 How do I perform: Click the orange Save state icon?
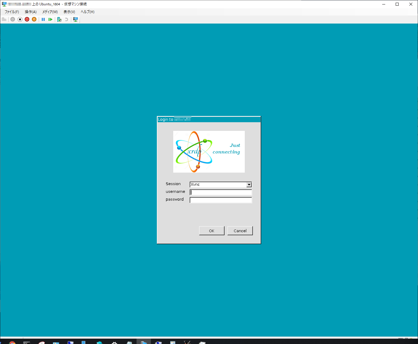[34, 19]
